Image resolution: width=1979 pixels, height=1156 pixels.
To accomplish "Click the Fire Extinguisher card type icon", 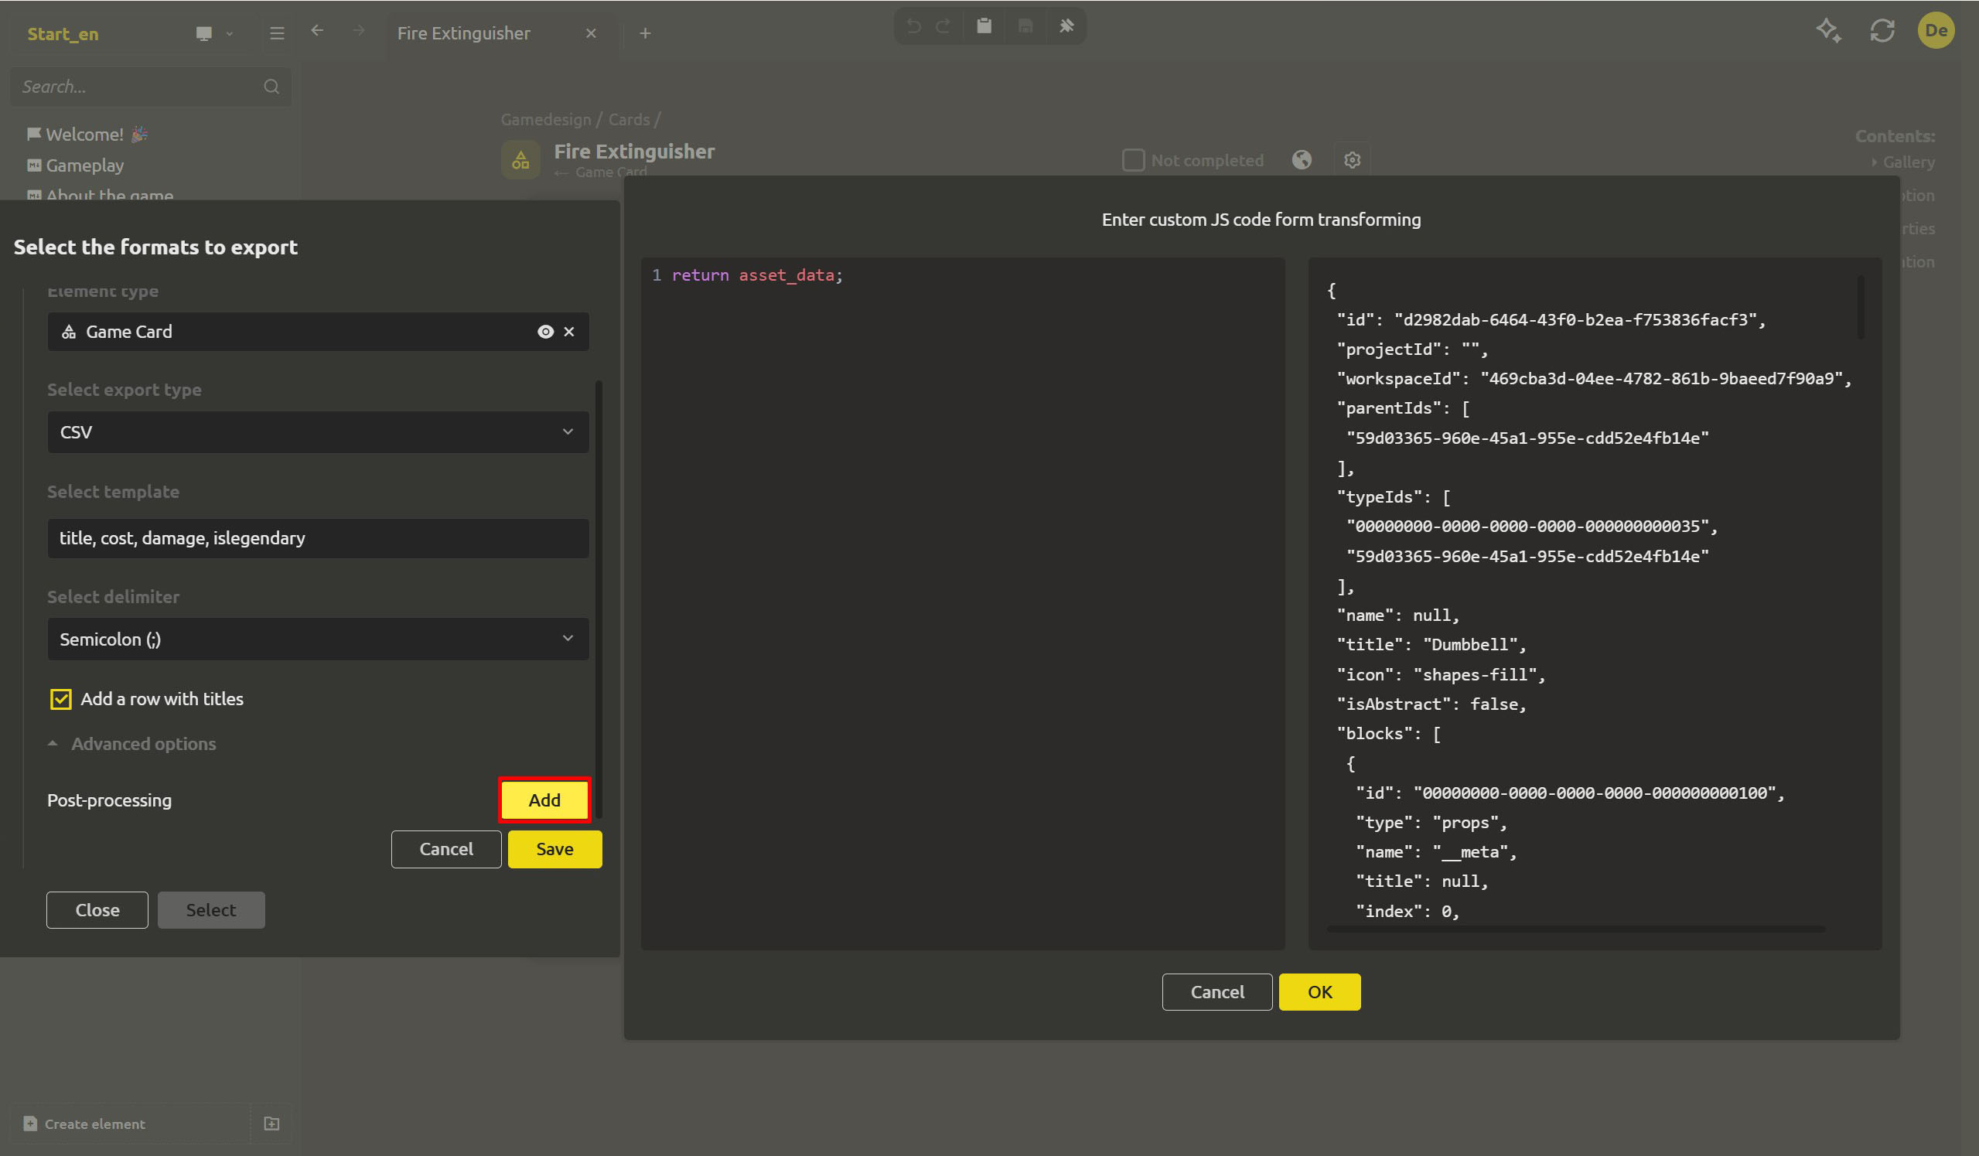I will (520, 160).
